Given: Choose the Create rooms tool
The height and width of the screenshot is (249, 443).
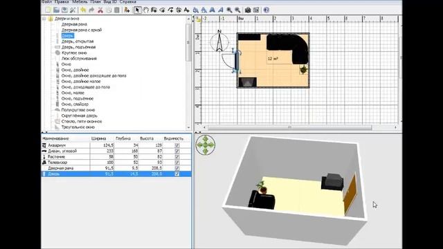Looking at the screenshot, I should [x=162, y=10].
